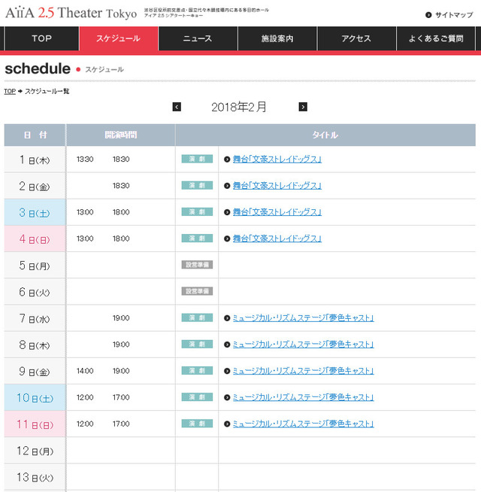Click the 演劇 tag on 3日(土) row
This screenshot has height=492, width=481.
[197, 212]
